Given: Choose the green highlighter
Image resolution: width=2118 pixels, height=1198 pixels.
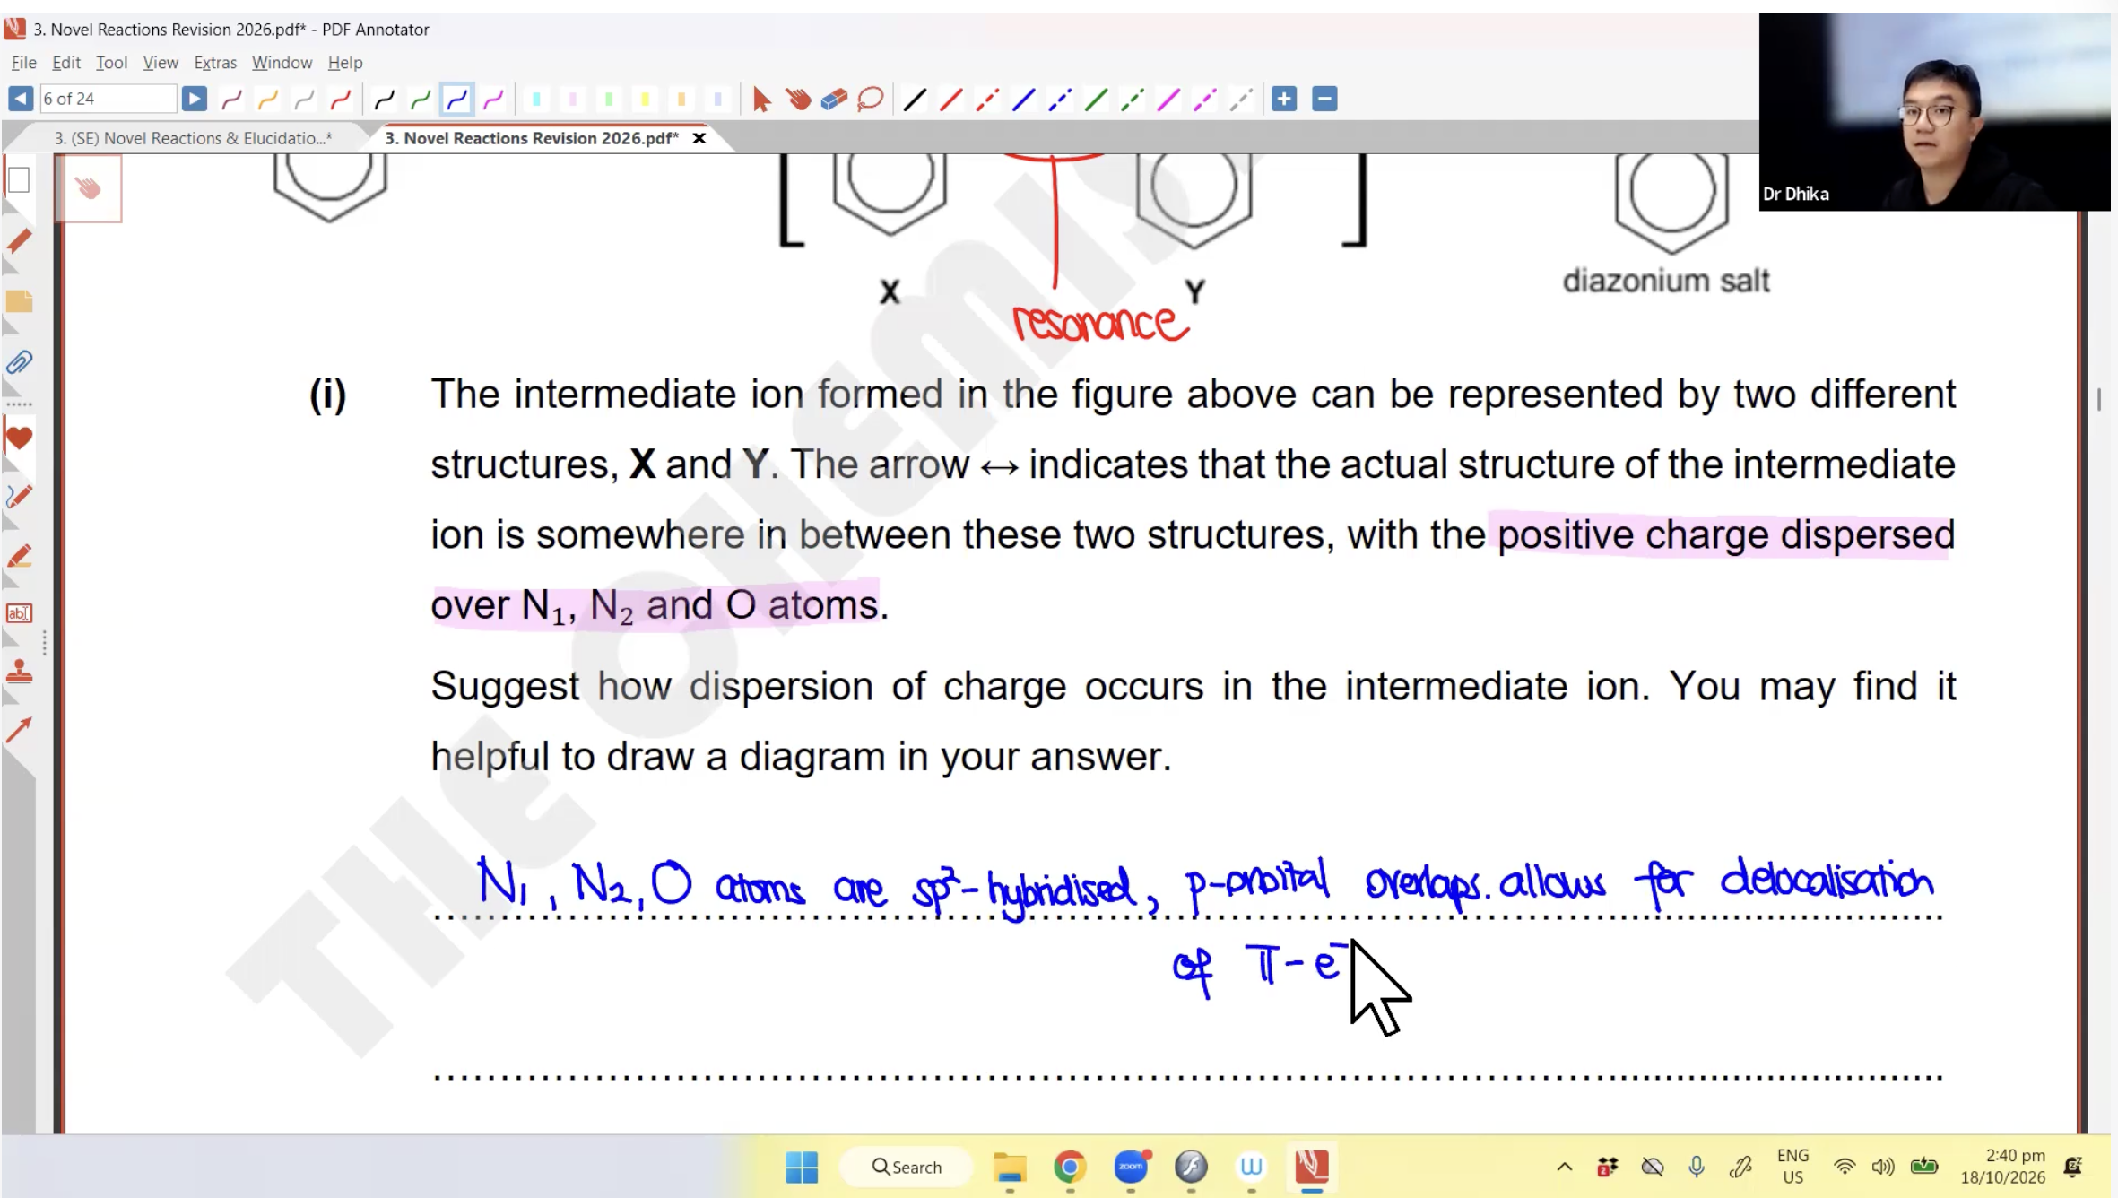Looking at the screenshot, I should tap(609, 99).
